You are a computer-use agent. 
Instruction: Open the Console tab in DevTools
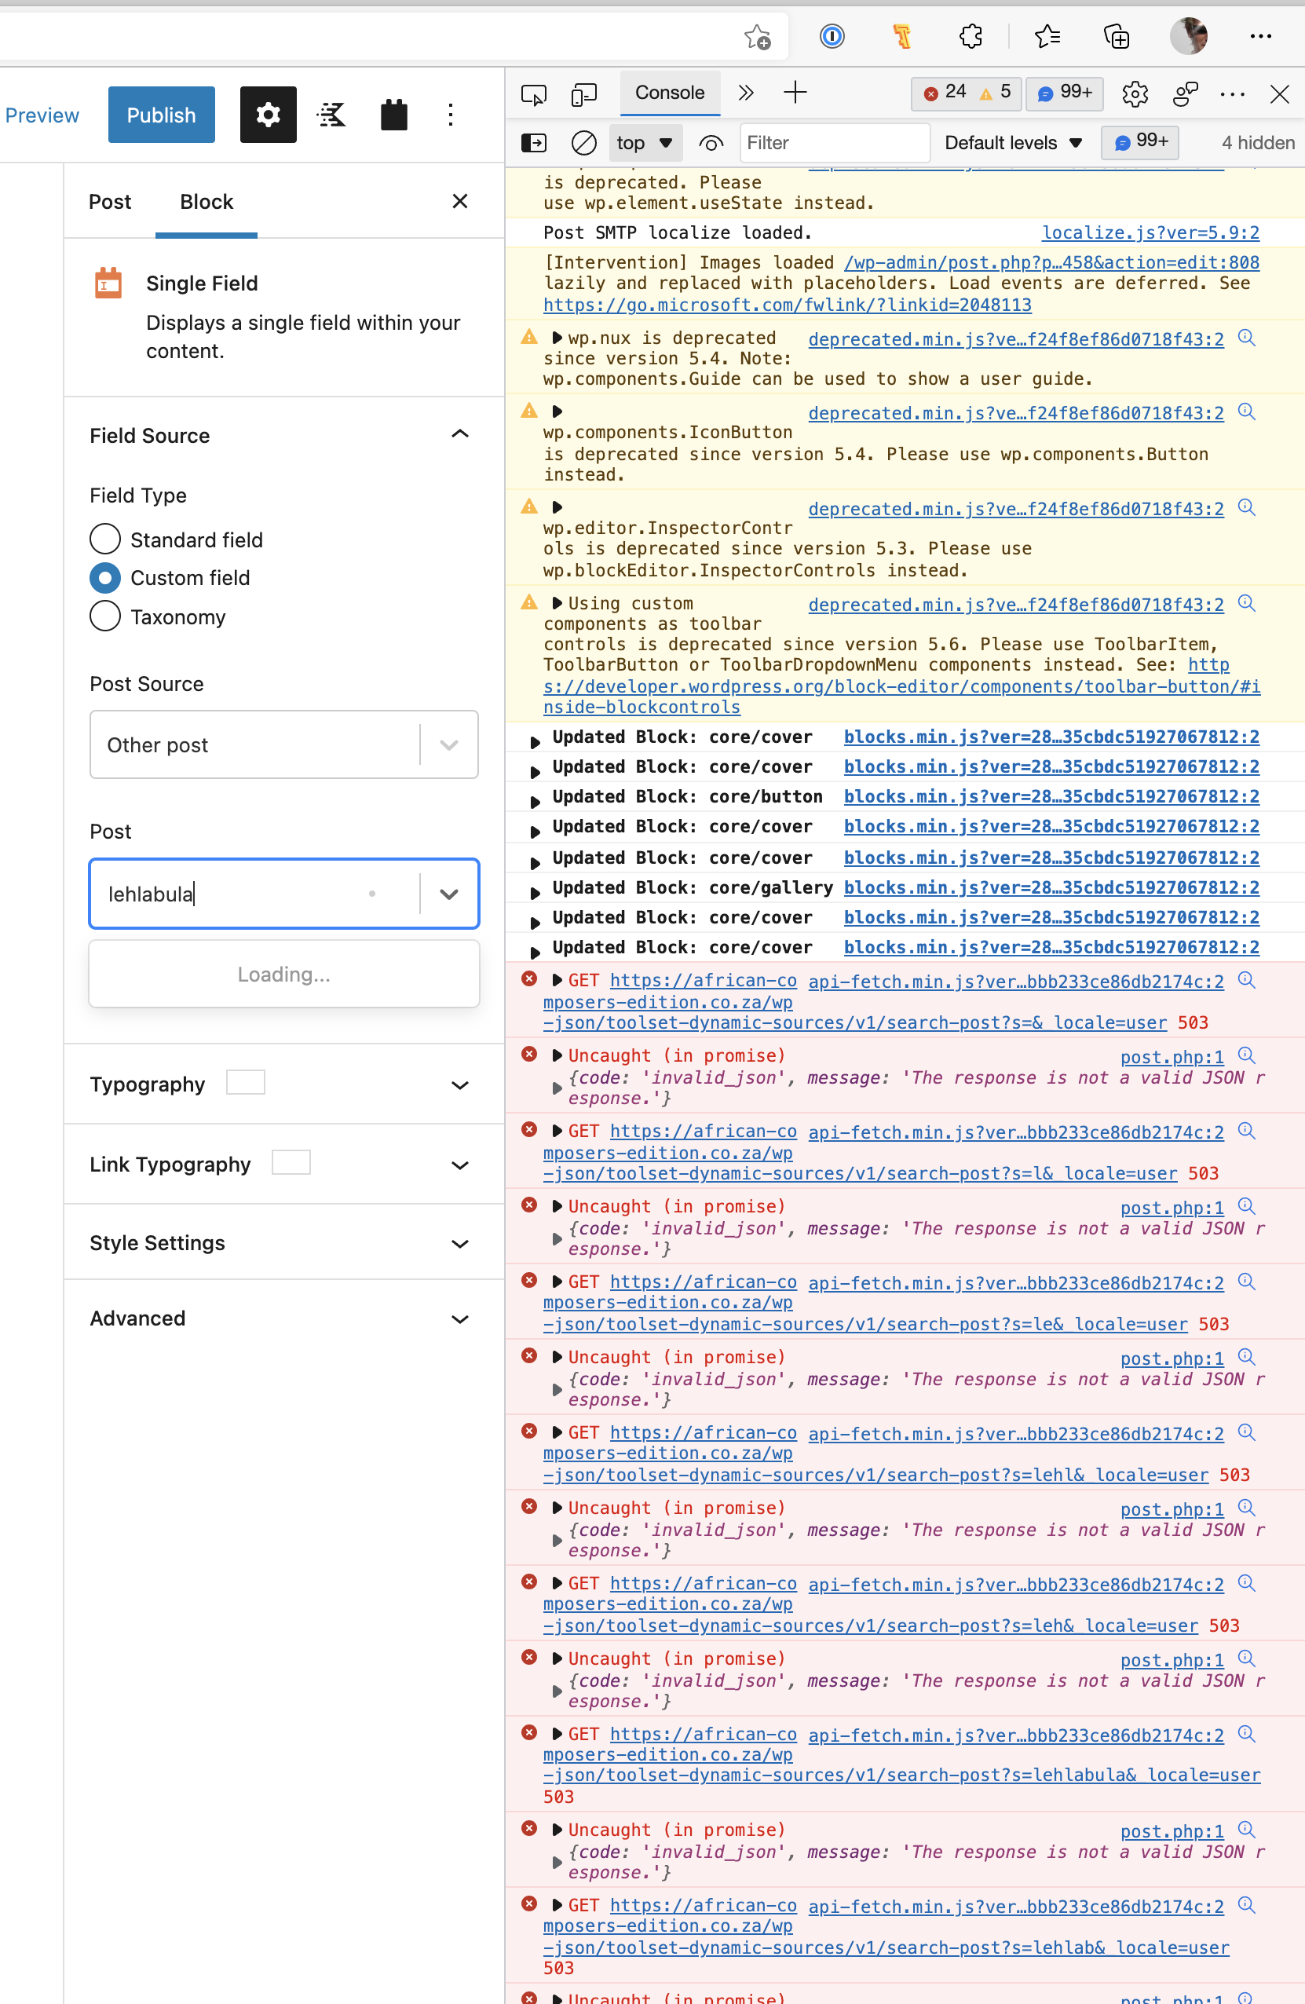coord(669,93)
